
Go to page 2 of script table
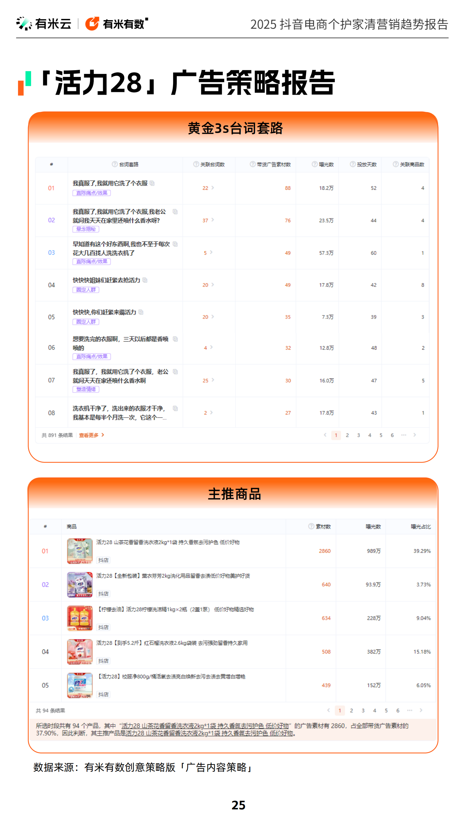pyautogui.click(x=347, y=435)
